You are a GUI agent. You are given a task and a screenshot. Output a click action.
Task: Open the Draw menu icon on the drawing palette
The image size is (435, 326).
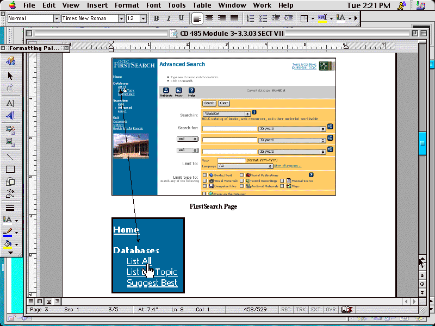(10, 61)
